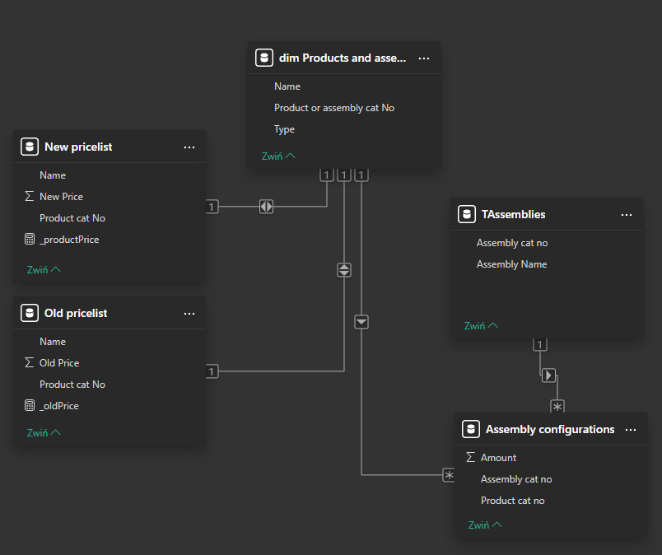Select the dim Products and asse... title
The height and width of the screenshot is (555, 662).
click(x=343, y=58)
